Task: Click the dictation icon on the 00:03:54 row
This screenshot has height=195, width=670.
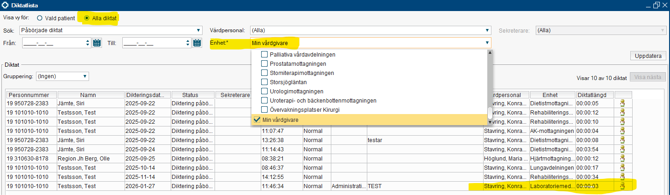Action: [623, 149]
